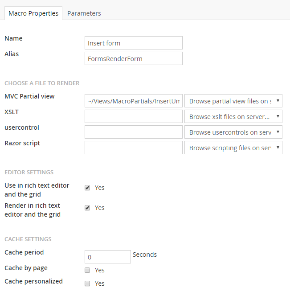
Task: Click the 'CHOOSE A FILE TO RENDER' heading
Action: click(x=42, y=83)
